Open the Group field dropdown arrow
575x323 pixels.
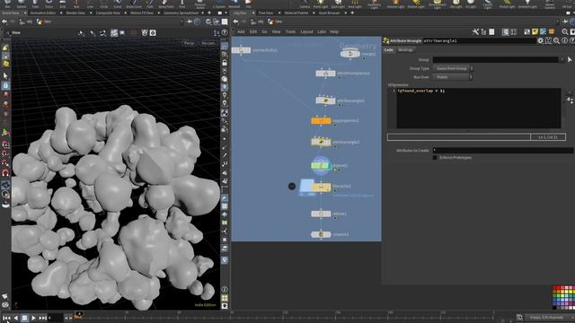click(562, 59)
